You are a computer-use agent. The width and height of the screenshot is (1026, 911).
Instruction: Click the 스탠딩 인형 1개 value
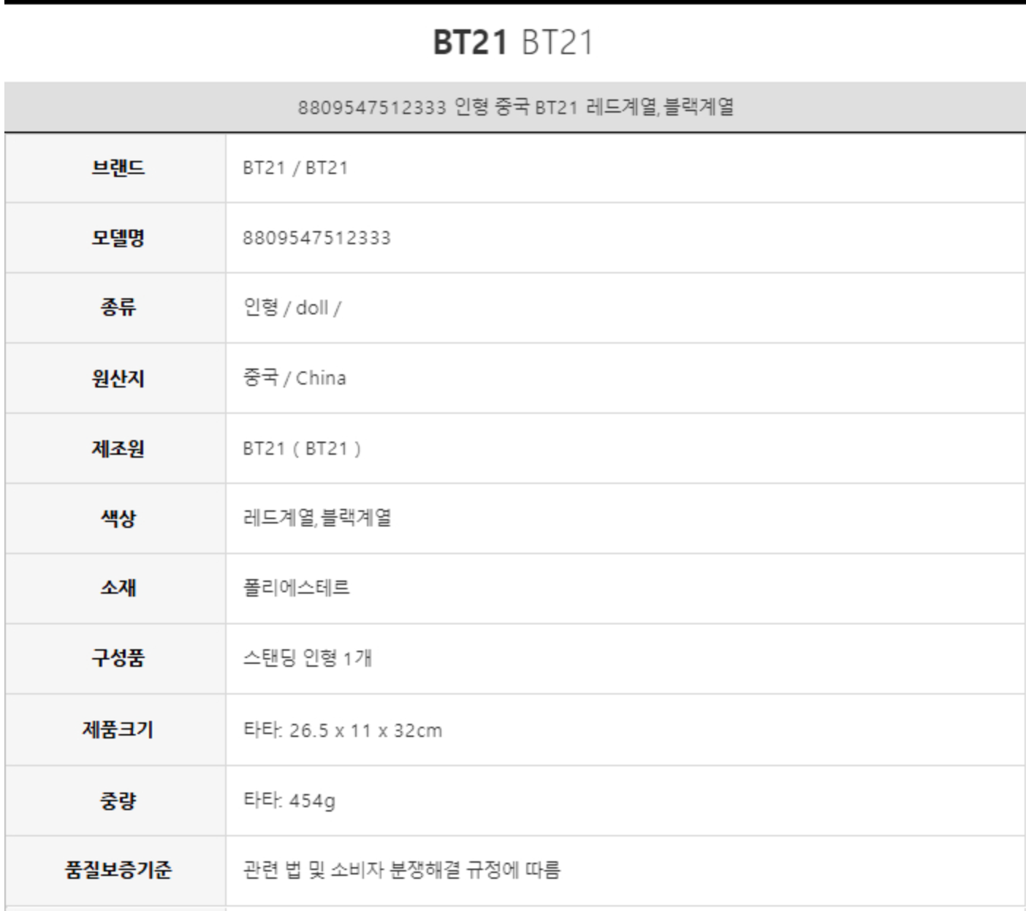click(x=307, y=658)
